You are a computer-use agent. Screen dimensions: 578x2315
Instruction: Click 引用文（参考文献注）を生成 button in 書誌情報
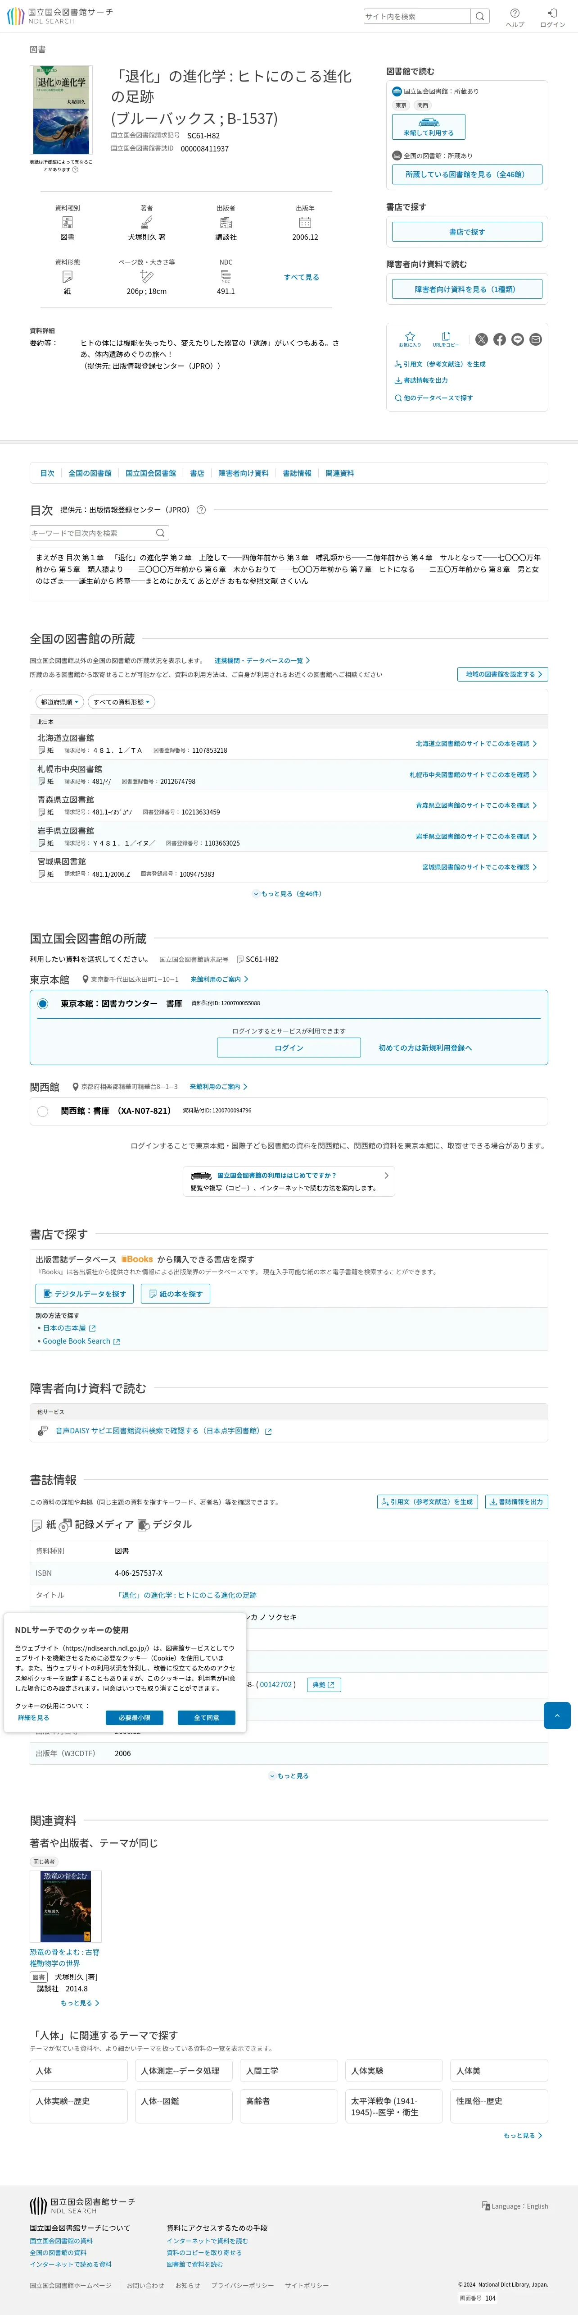coord(427,1502)
